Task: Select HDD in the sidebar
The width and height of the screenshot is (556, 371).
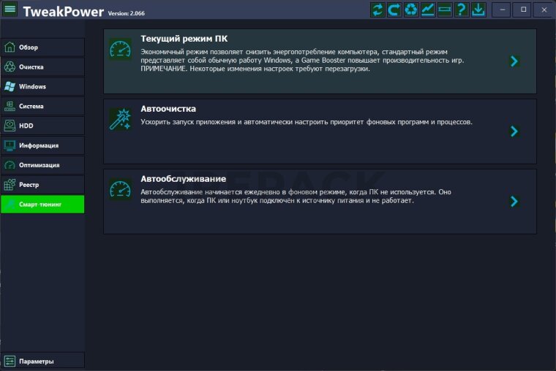Action: click(42, 126)
